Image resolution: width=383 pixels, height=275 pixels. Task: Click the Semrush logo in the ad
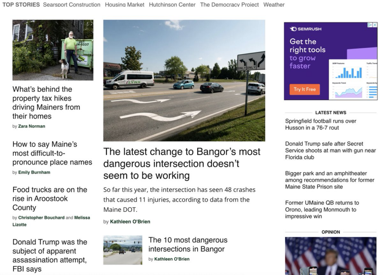coord(306,29)
